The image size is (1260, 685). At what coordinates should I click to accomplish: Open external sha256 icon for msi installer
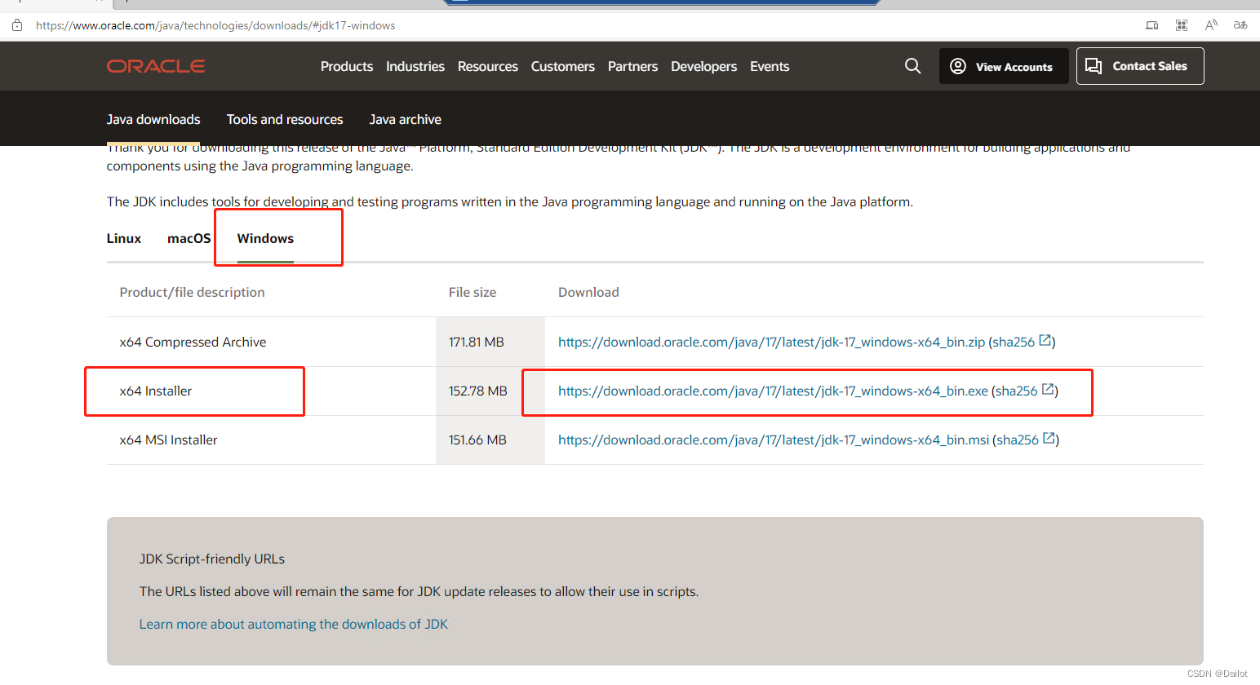(1049, 439)
